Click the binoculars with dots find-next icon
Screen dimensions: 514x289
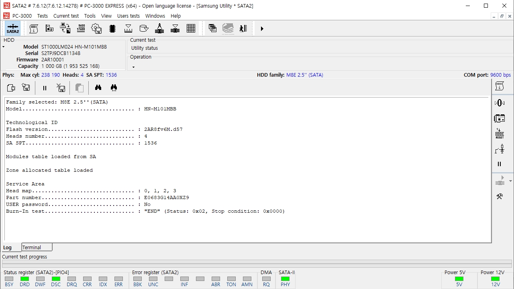click(114, 88)
